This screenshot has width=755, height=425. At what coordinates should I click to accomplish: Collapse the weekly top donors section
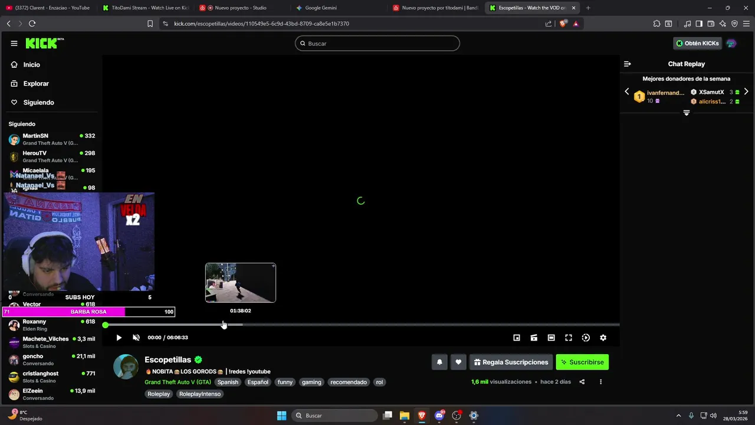(x=687, y=113)
